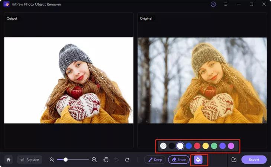Choose the transparent background swatch
The image size is (271, 167).
coord(163,146)
